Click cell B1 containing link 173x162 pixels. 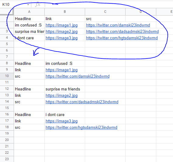pos(65,19)
